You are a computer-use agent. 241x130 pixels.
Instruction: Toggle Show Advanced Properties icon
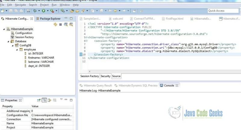click(49, 100)
